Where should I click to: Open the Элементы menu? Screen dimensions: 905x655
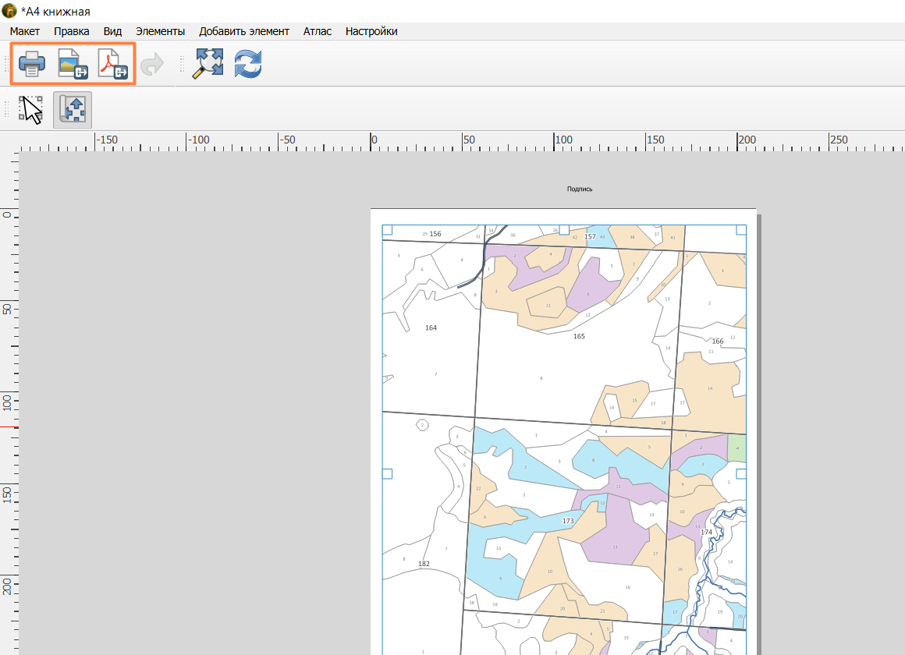[161, 31]
